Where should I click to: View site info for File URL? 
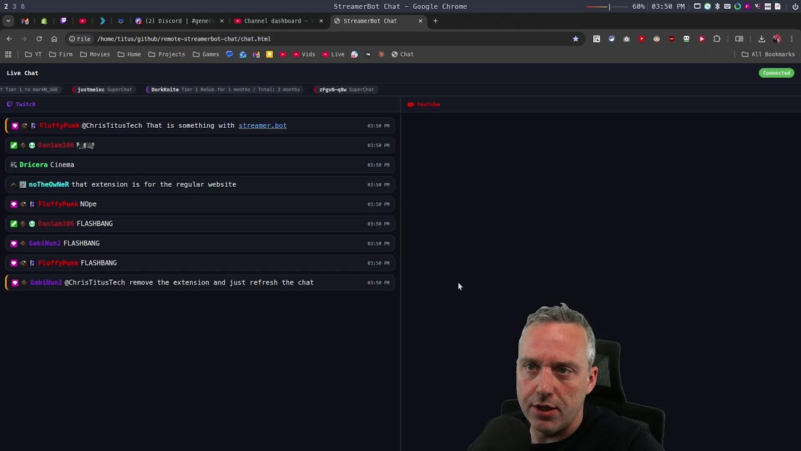pyautogui.click(x=79, y=39)
